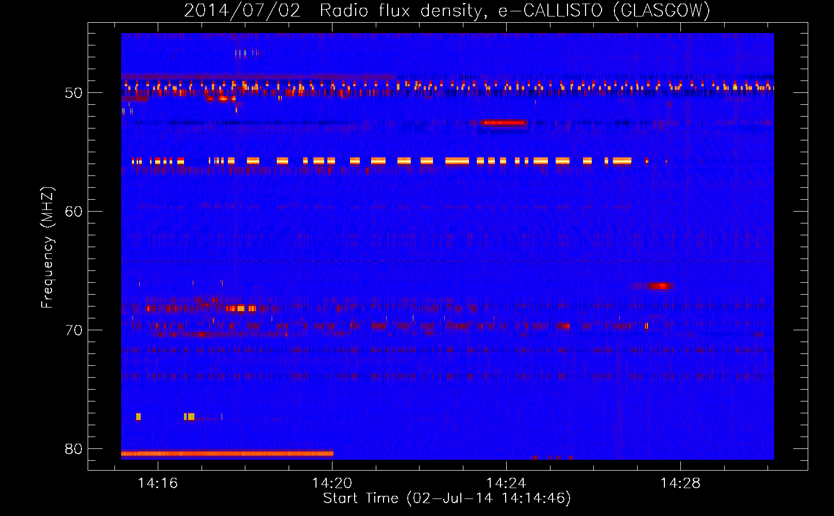Click the 14:20 time tick label

click(x=332, y=483)
